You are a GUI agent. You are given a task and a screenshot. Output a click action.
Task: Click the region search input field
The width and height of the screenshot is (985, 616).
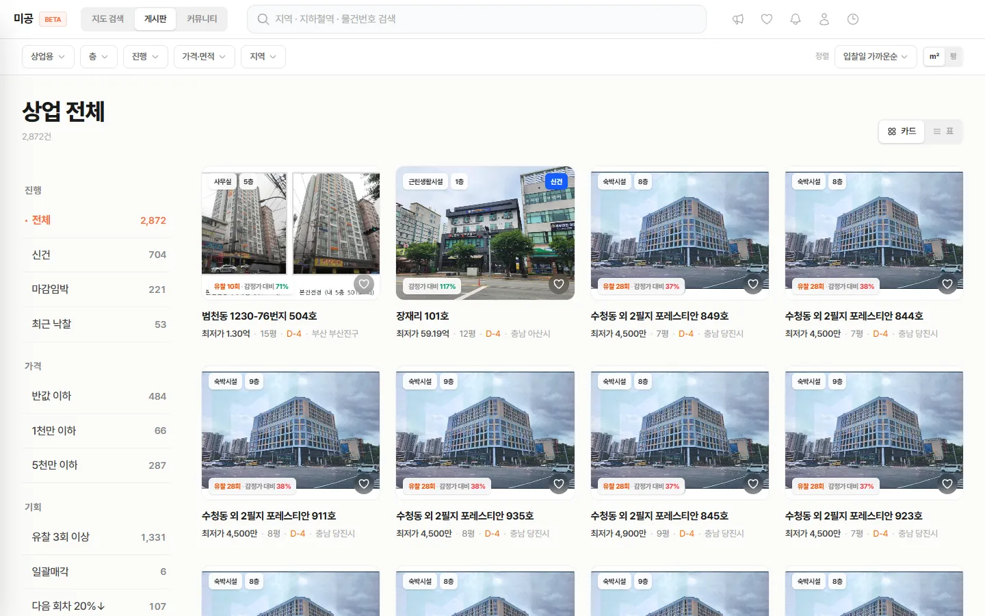tap(477, 19)
